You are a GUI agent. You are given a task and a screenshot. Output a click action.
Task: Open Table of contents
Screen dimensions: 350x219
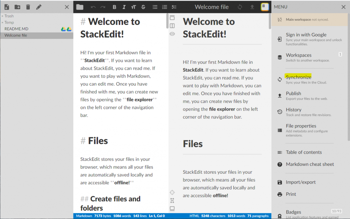click(x=310, y=152)
